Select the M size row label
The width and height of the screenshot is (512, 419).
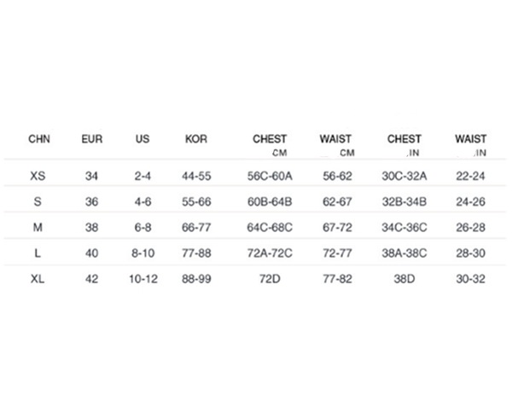point(38,227)
